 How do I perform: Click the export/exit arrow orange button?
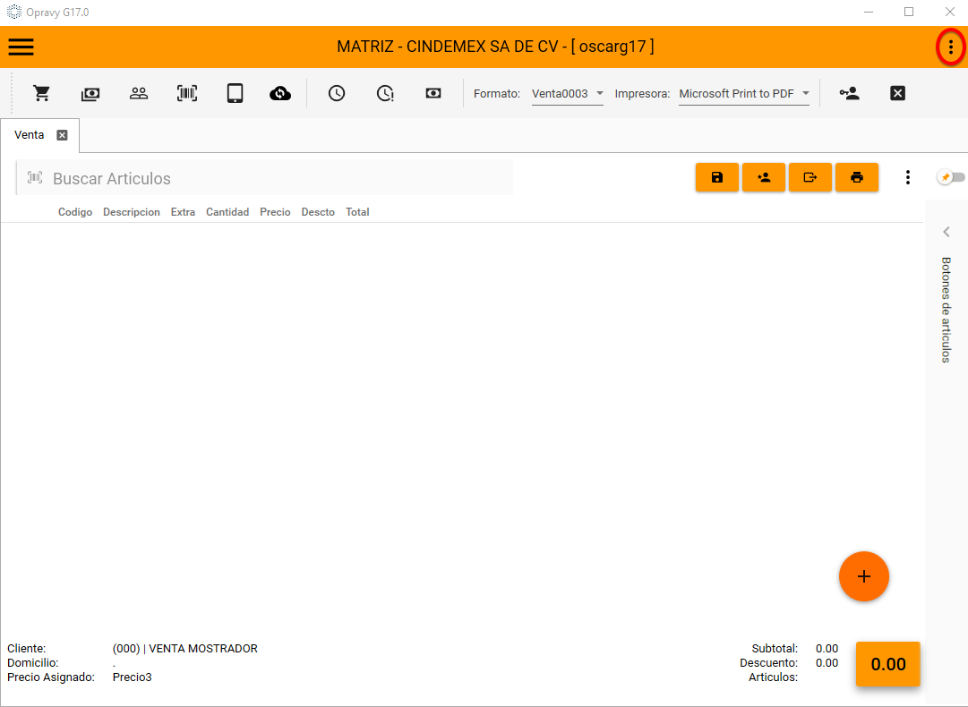pyautogui.click(x=810, y=178)
